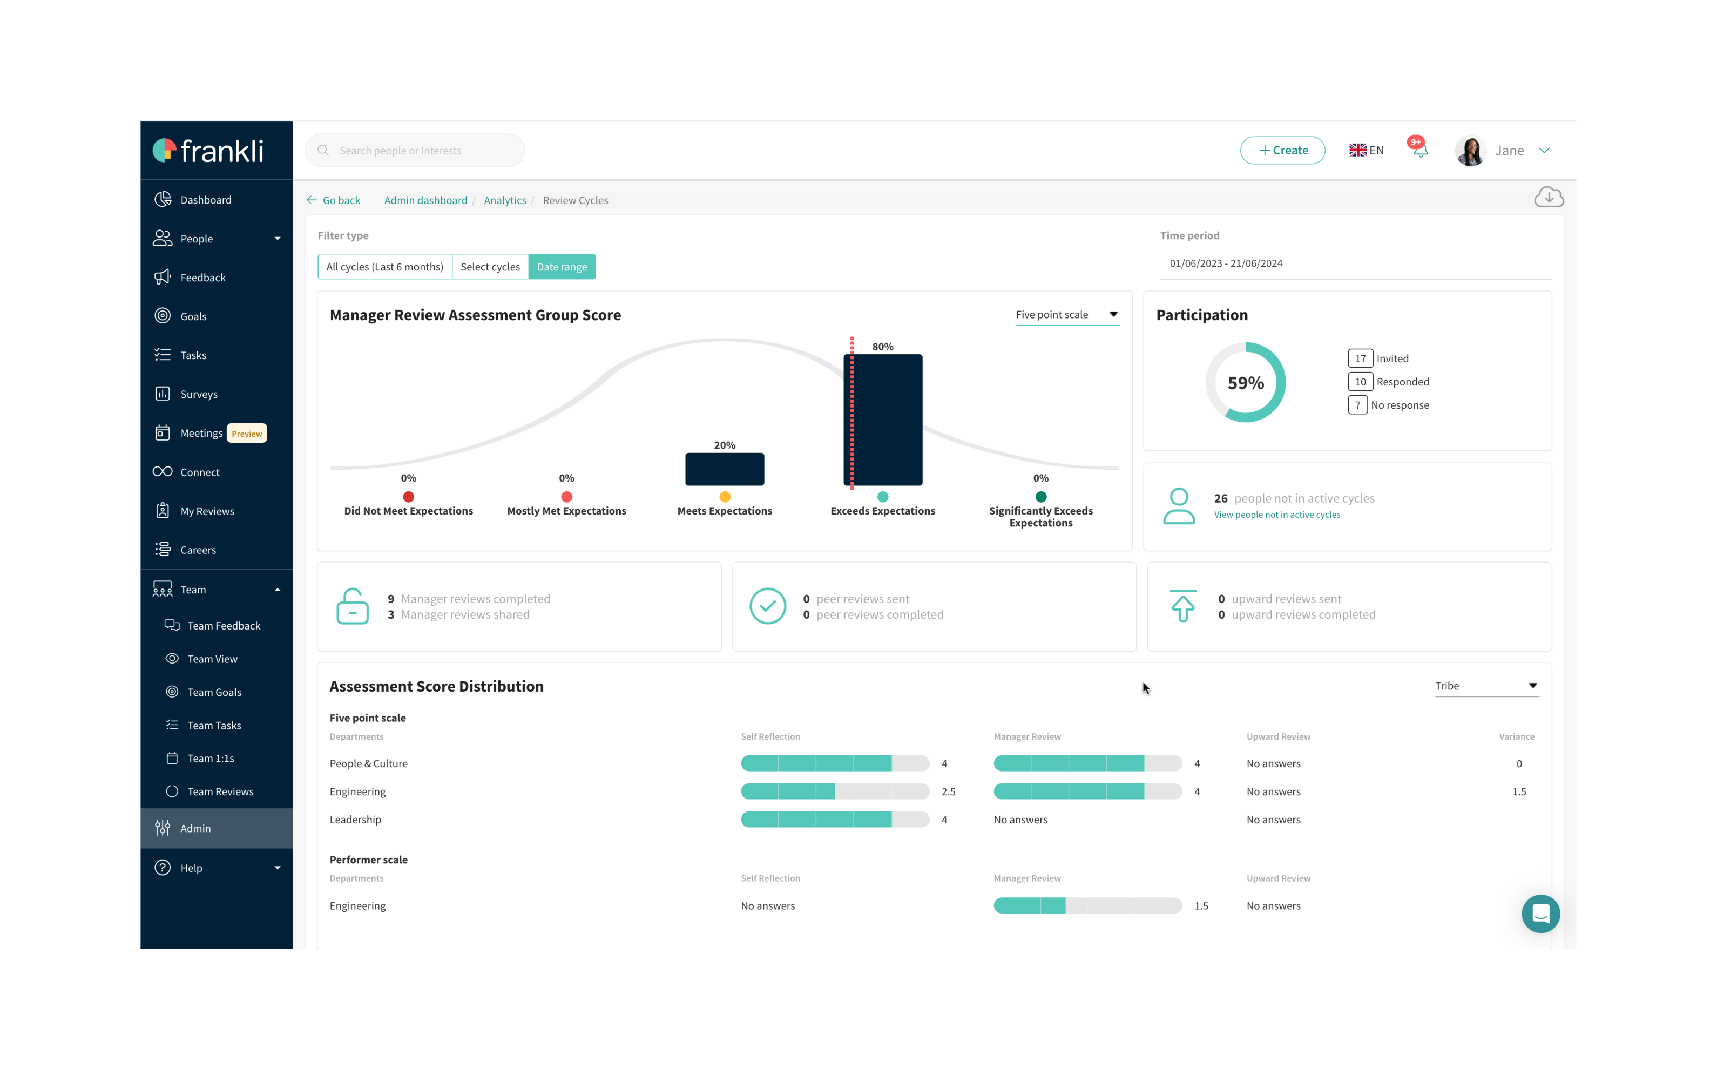Click the Dashboard sidebar icon

coord(163,199)
